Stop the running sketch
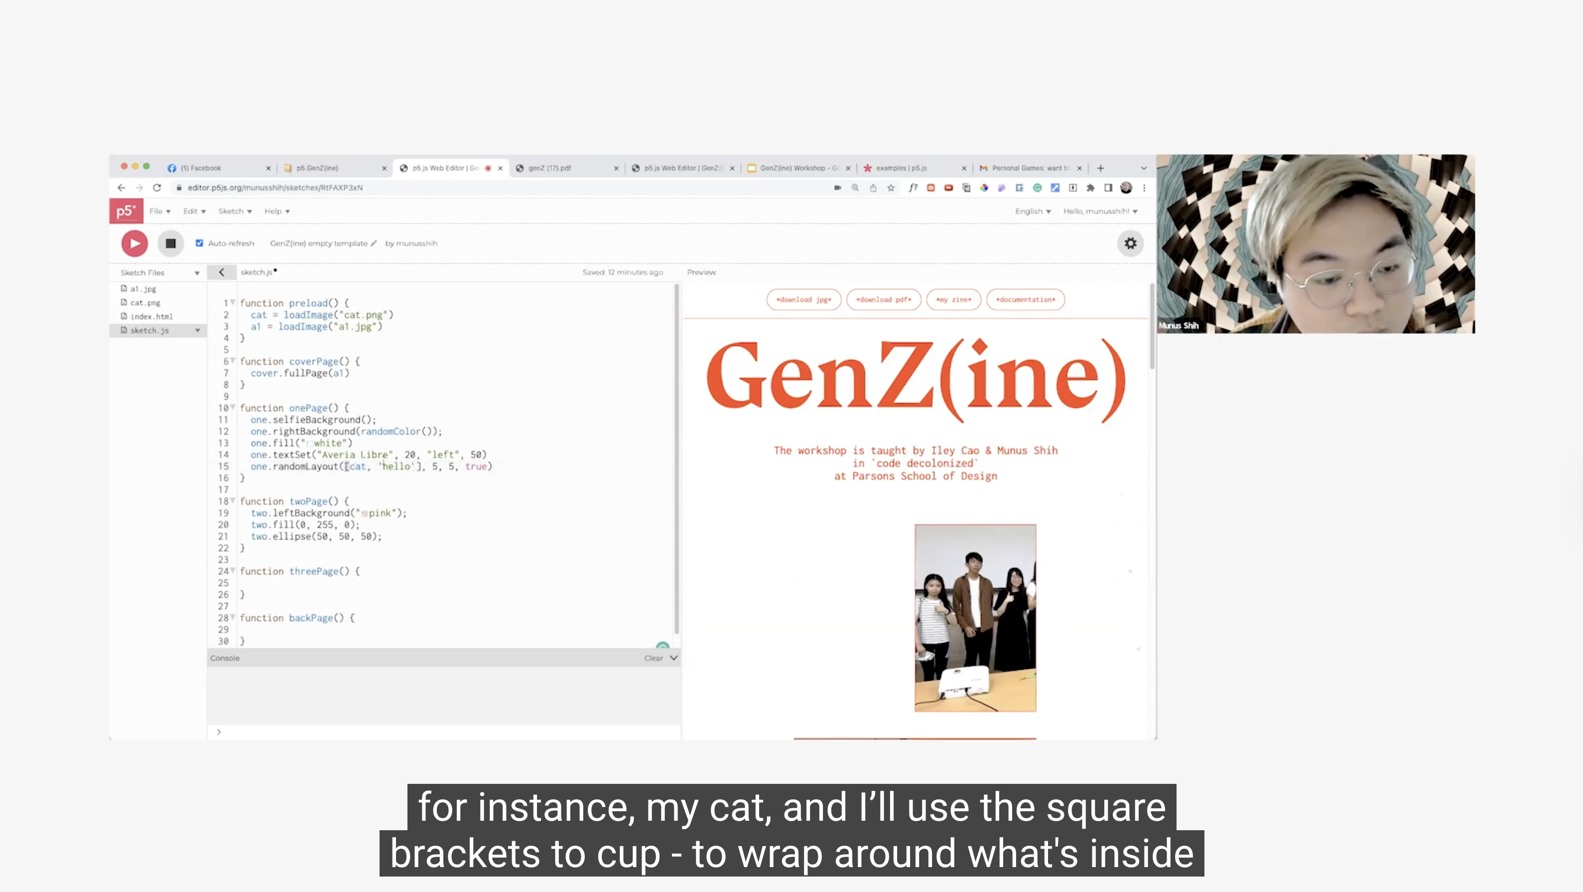1583x892 pixels. click(x=170, y=244)
